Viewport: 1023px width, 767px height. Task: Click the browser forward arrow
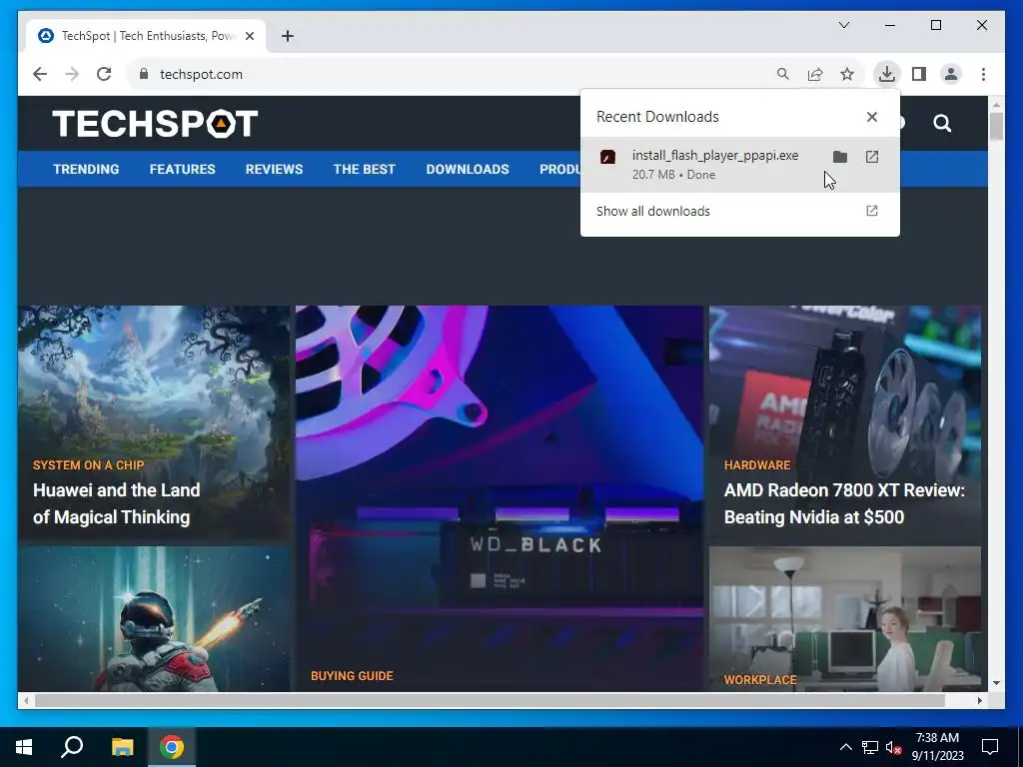coord(72,74)
